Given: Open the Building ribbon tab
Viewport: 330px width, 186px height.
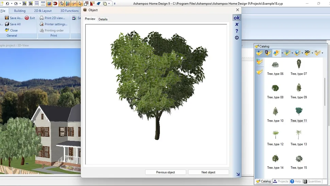Looking at the screenshot, I should tap(20, 11).
